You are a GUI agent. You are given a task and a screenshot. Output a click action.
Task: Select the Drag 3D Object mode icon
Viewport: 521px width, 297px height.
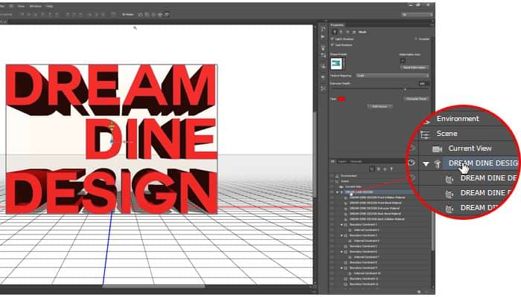153,15
